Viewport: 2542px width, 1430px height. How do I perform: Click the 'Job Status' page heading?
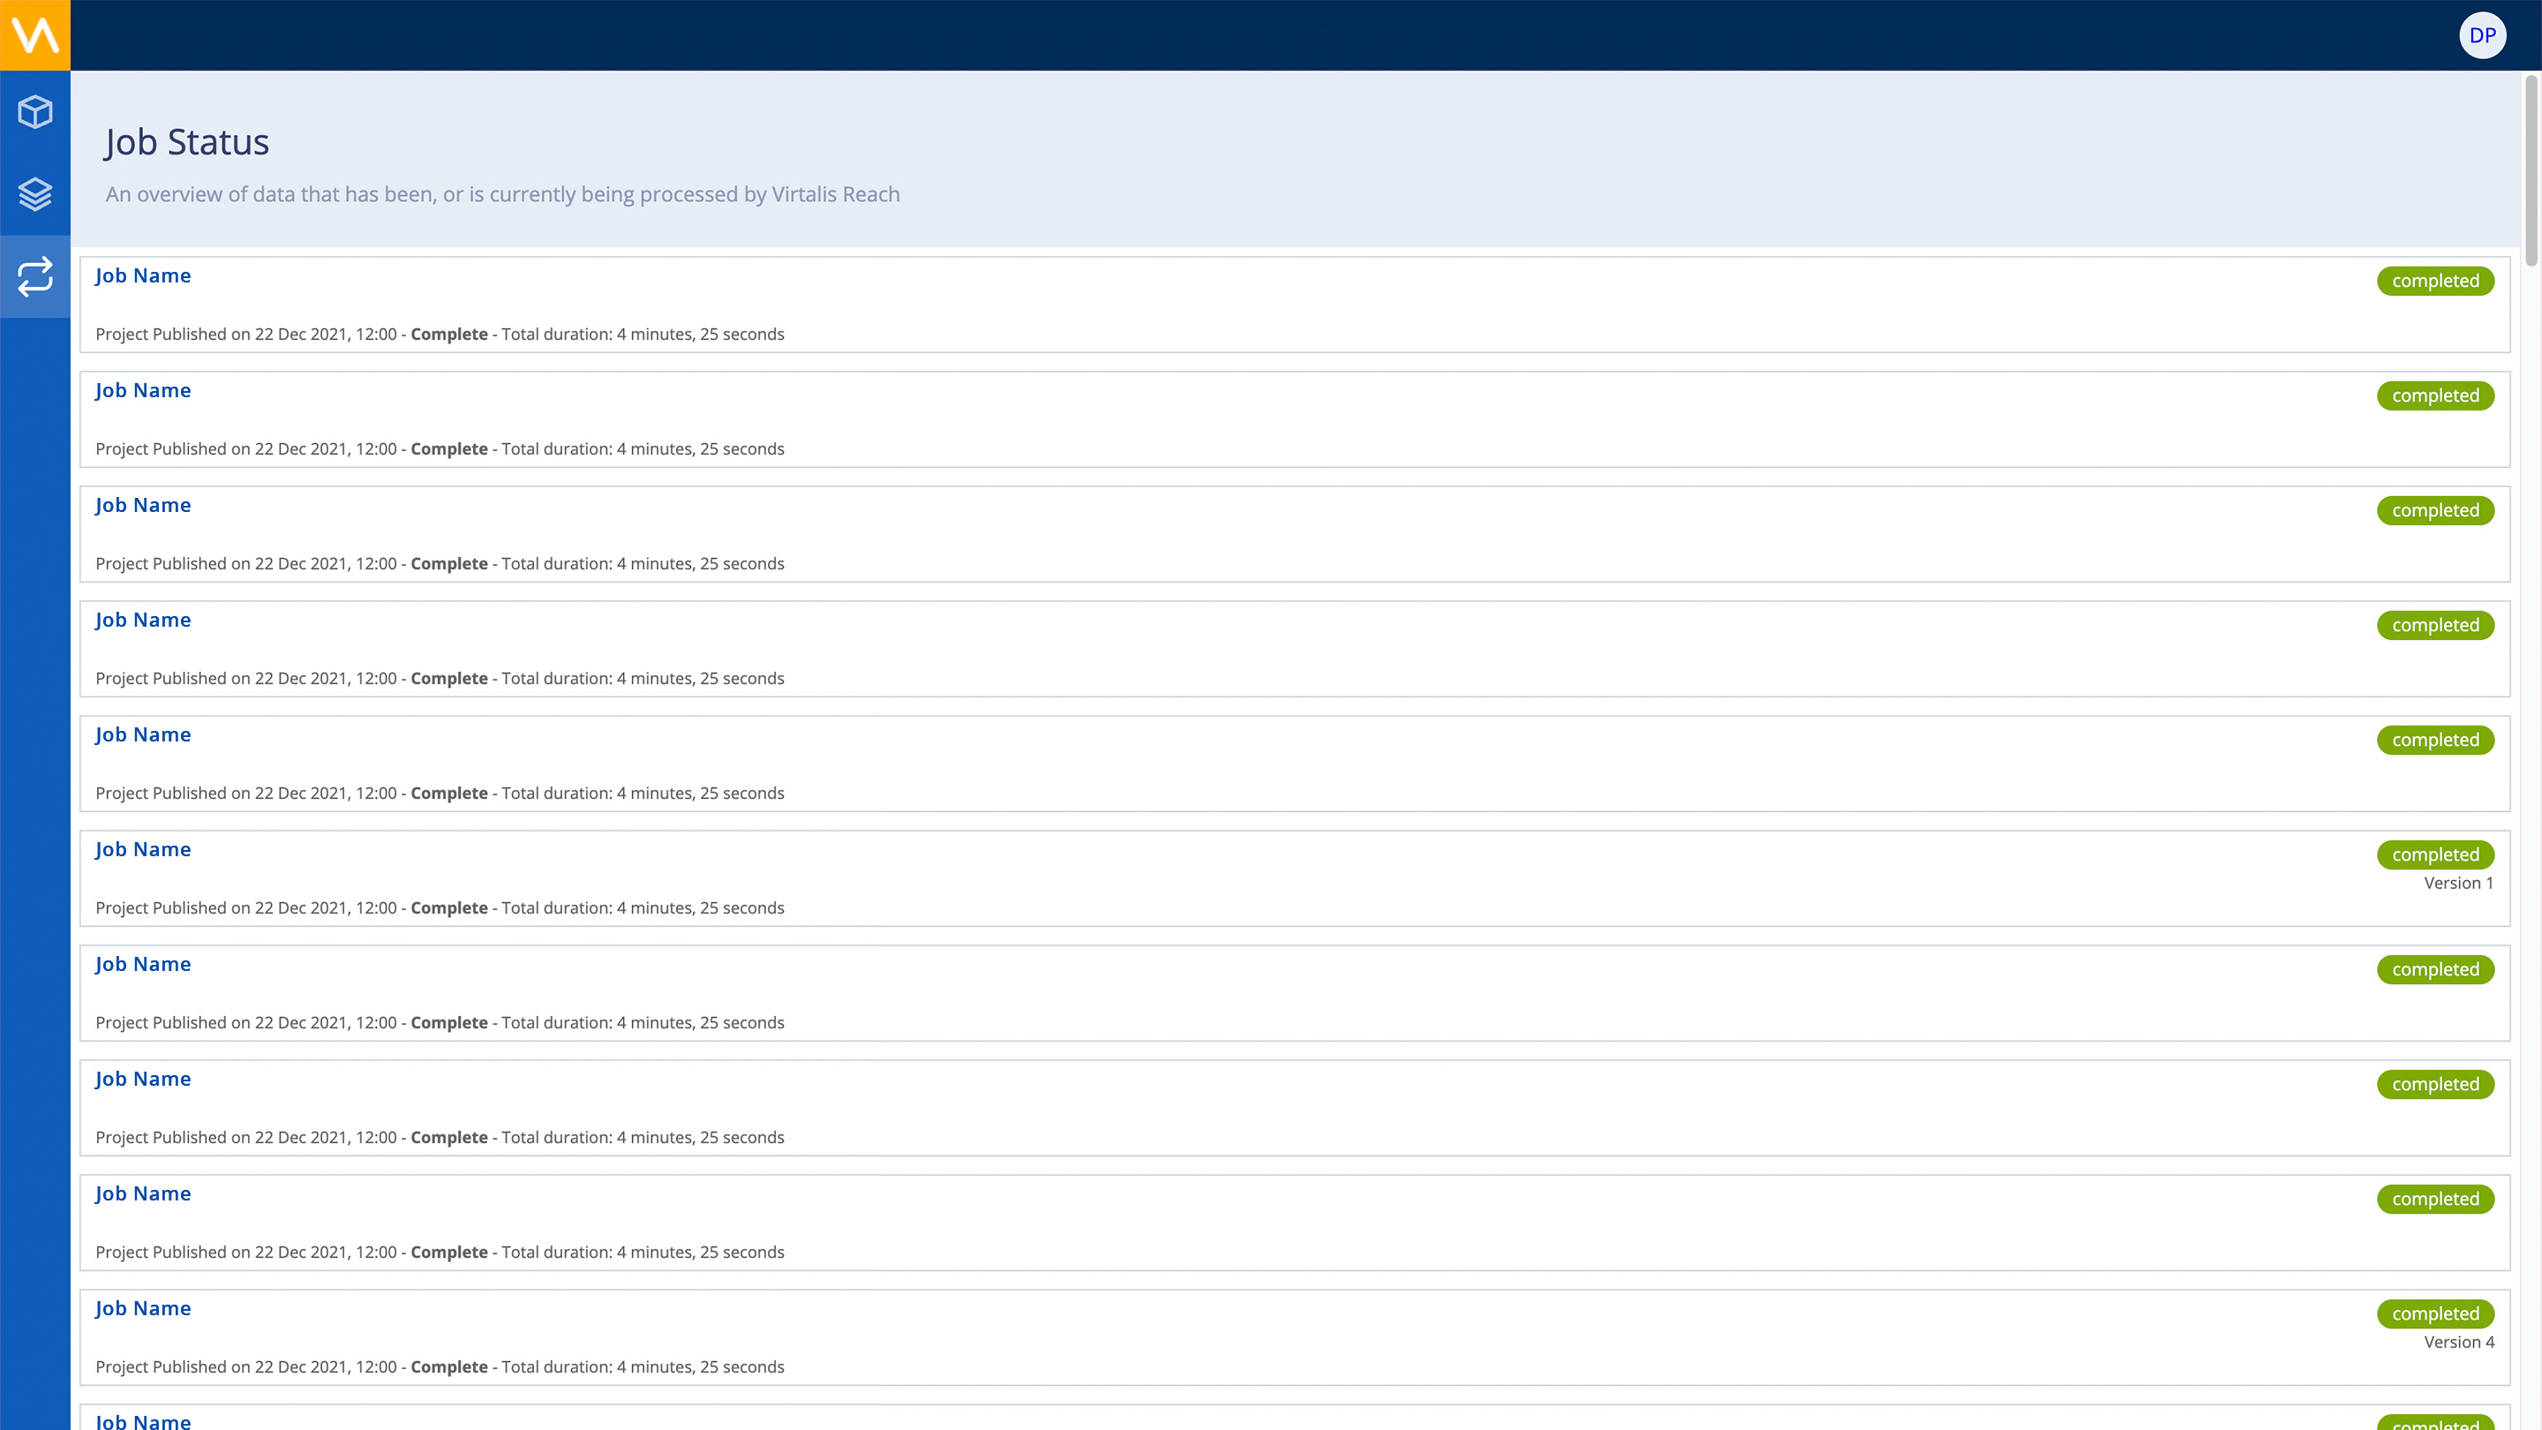[x=187, y=142]
